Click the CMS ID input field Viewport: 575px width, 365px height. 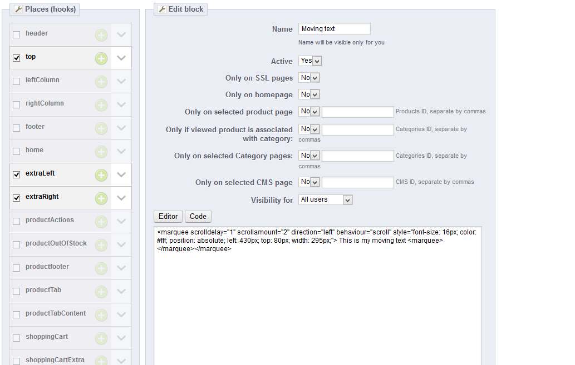[x=358, y=182]
